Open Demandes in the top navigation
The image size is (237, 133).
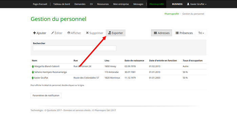click(x=80, y=4)
